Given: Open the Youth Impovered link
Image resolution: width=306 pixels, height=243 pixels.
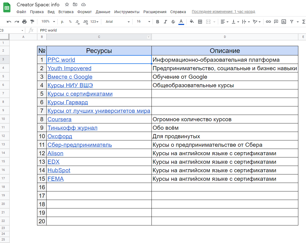Looking at the screenshot, I should tap(69, 69).
